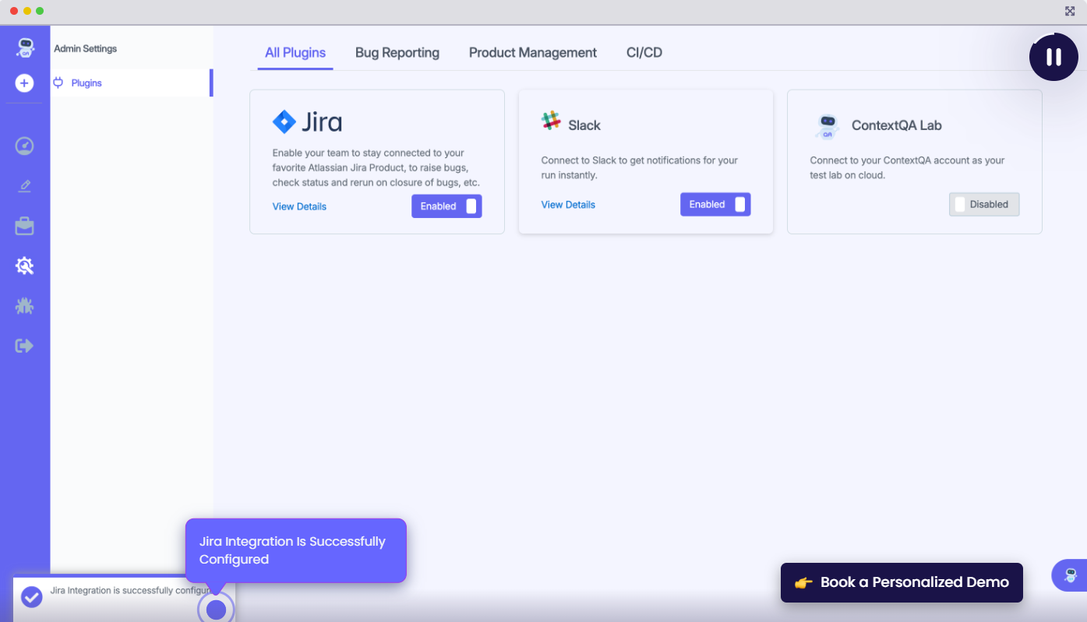The width and height of the screenshot is (1087, 622).
Task: Disable the Jira Enabled toggle
Action: 446,206
